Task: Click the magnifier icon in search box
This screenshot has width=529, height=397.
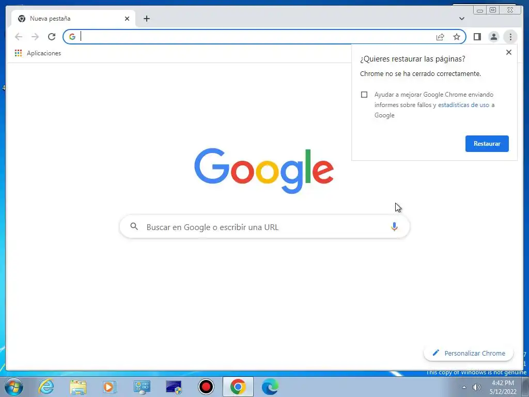Action: (134, 226)
